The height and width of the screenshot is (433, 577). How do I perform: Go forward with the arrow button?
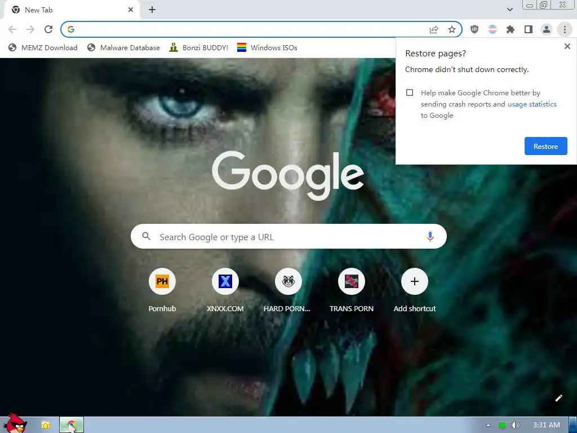coord(30,29)
